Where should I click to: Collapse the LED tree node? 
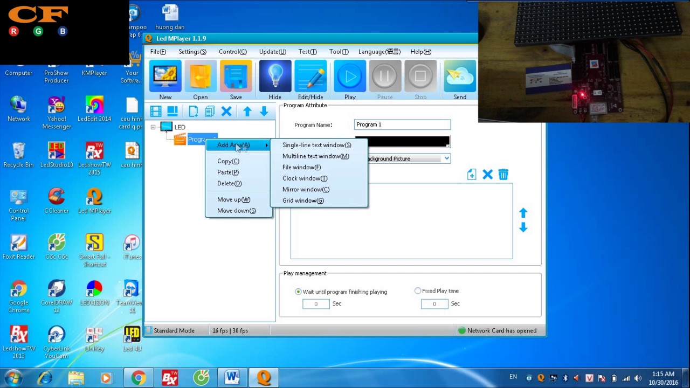tap(153, 127)
